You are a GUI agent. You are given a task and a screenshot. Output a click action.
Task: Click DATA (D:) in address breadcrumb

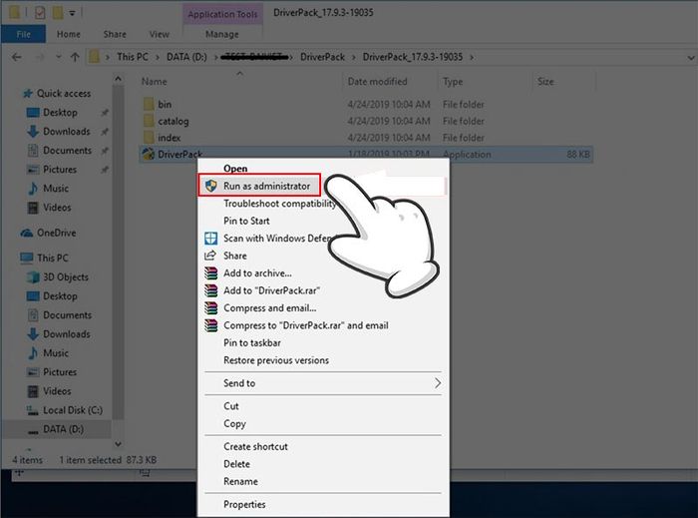click(186, 57)
